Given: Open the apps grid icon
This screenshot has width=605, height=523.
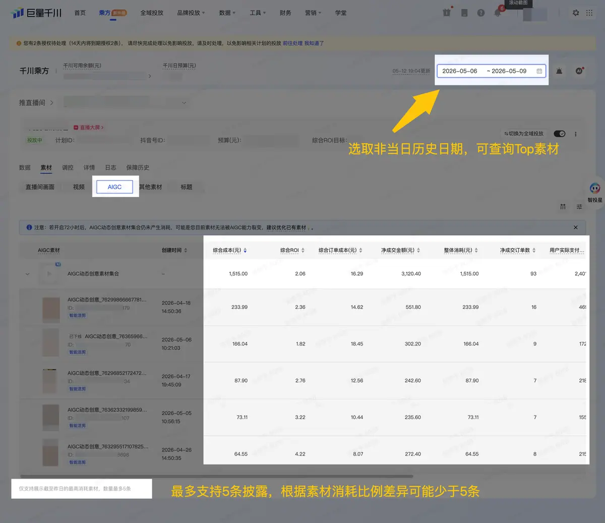Looking at the screenshot, I should [589, 13].
